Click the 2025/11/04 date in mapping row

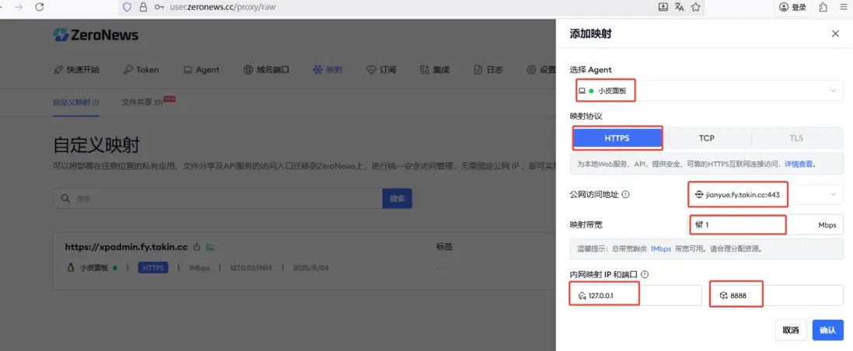click(x=311, y=268)
